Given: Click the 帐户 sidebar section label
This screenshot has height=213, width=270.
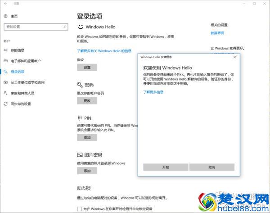Looking at the screenshot, I should (x=7, y=41).
